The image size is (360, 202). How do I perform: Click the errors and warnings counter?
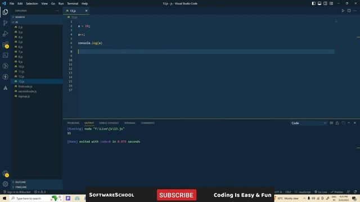point(40,192)
